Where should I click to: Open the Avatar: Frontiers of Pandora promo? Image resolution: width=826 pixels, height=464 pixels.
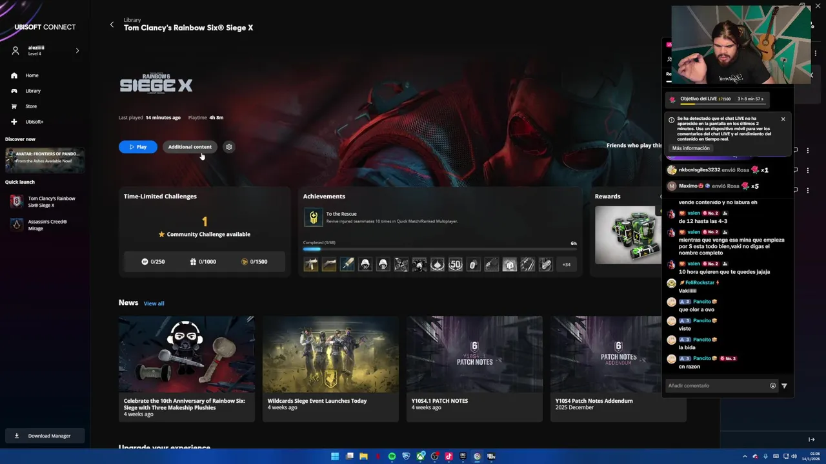pos(45,160)
